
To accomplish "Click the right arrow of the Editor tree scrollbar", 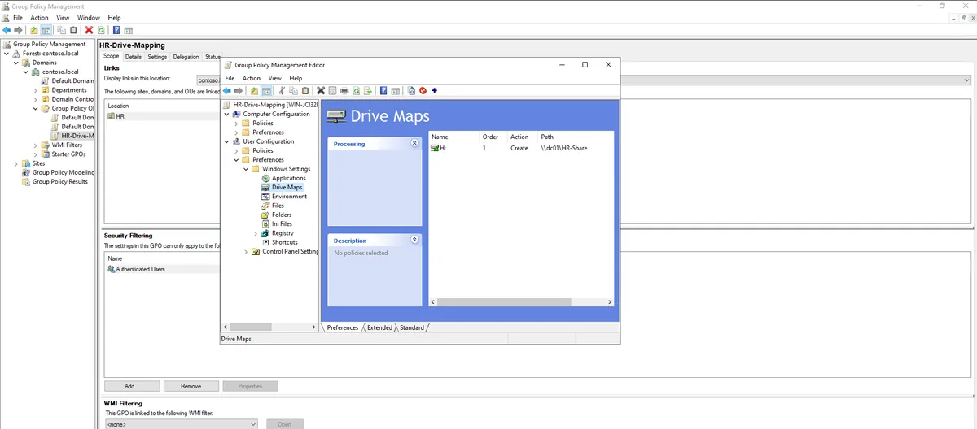I will click(x=313, y=327).
